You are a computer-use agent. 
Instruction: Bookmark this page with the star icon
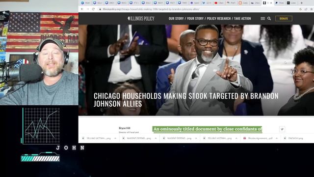(x=312, y=9)
